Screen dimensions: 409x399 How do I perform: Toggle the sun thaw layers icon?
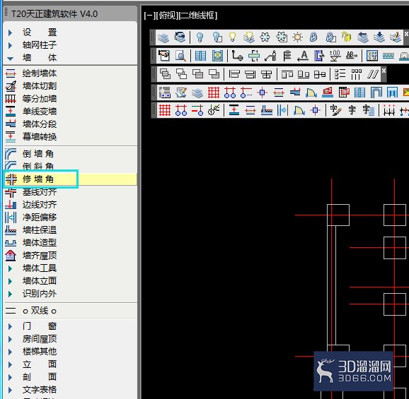(x=297, y=37)
